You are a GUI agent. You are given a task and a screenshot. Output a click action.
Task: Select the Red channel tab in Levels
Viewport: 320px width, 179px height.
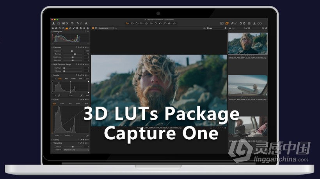tap(66, 79)
